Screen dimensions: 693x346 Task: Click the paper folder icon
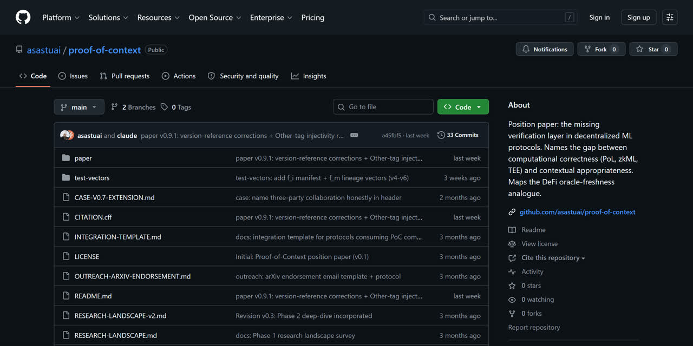[x=66, y=158]
